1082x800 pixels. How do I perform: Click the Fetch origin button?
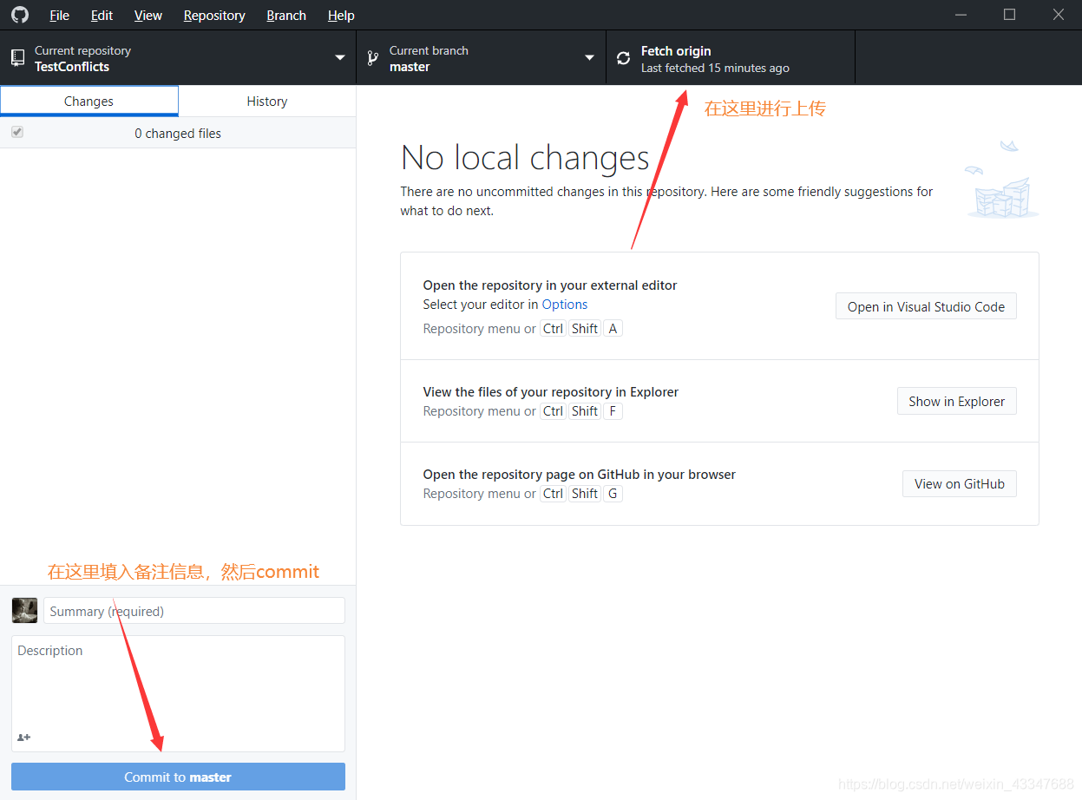tap(731, 58)
